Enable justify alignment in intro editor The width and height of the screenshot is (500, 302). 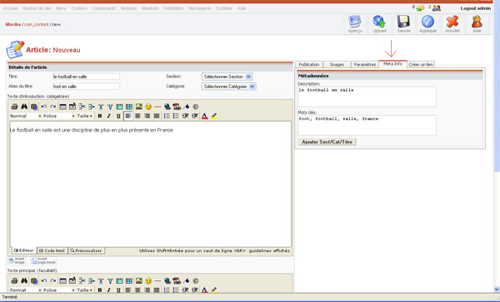(x=157, y=116)
